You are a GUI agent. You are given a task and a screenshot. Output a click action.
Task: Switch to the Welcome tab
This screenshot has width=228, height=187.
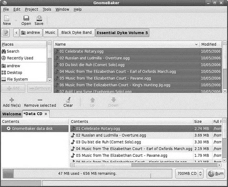pos(11,114)
